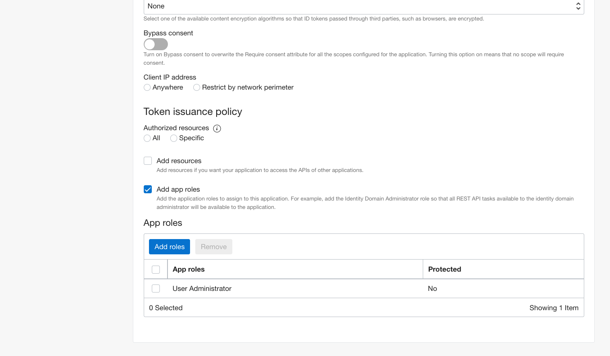Open the Authorized resources info tooltip
The image size is (610, 356).
(217, 128)
